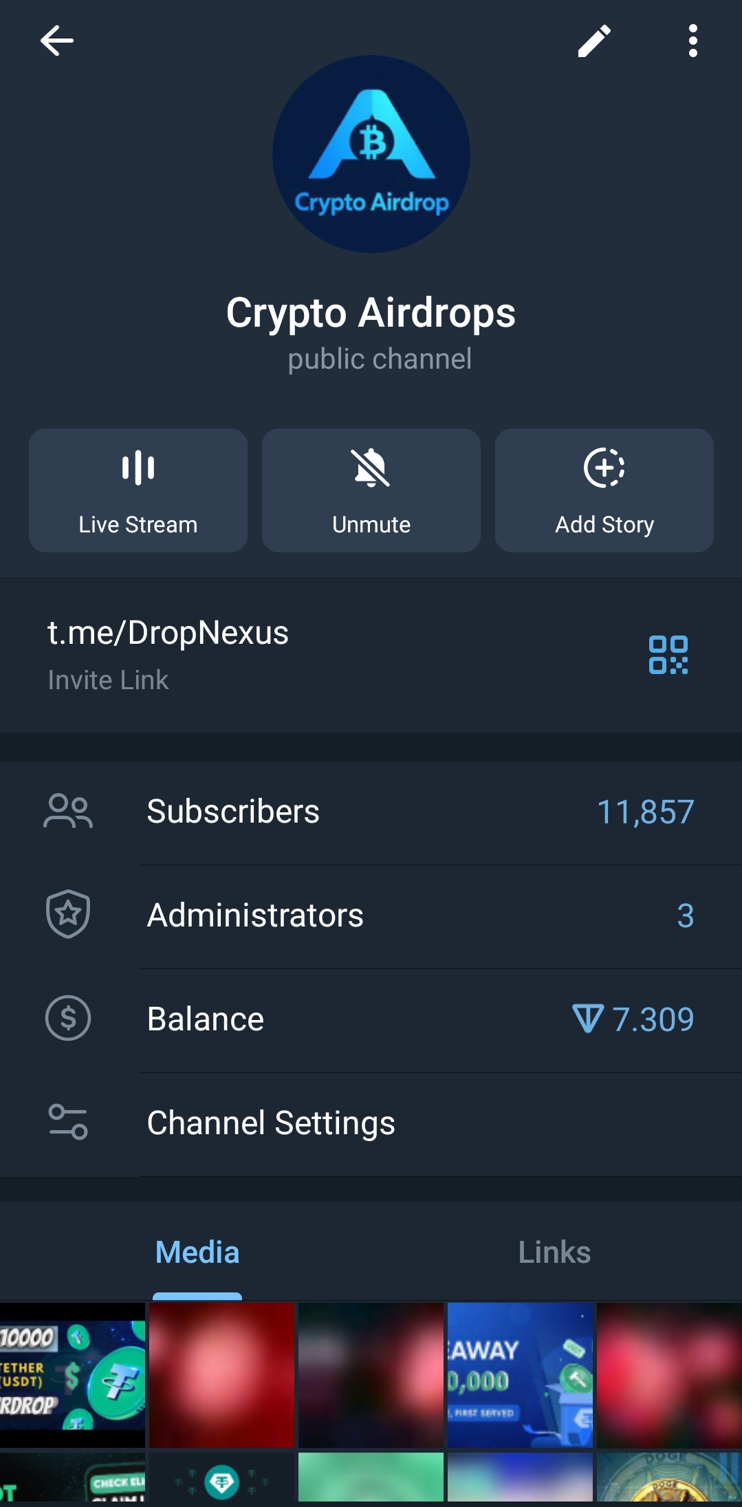Tap the Crypto Airdrop profile picture
This screenshot has height=1507, width=742.
pyautogui.click(x=371, y=154)
